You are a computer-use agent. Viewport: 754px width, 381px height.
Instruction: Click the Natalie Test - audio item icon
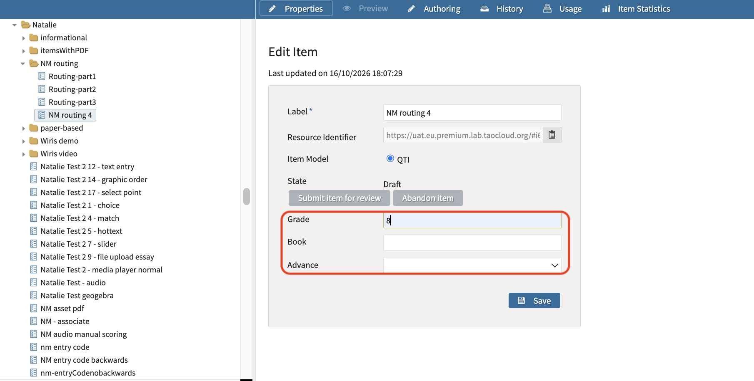click(x=34, y=282)
